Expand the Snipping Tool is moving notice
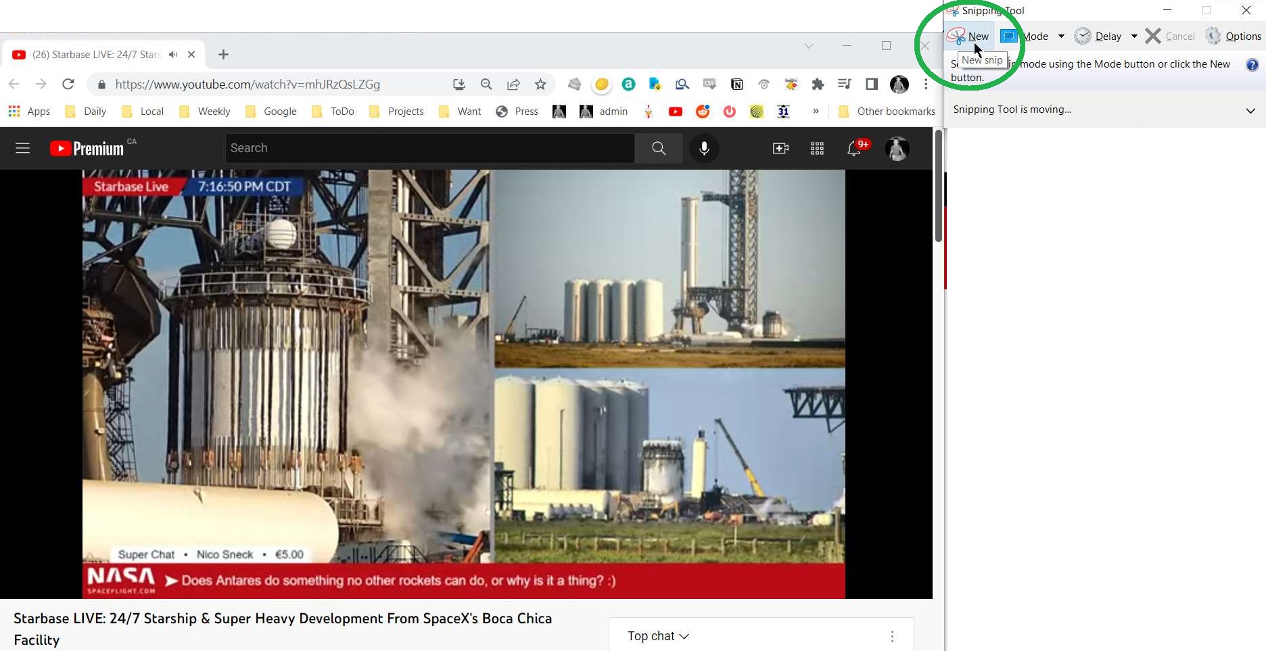 (x=1250, y=110)
